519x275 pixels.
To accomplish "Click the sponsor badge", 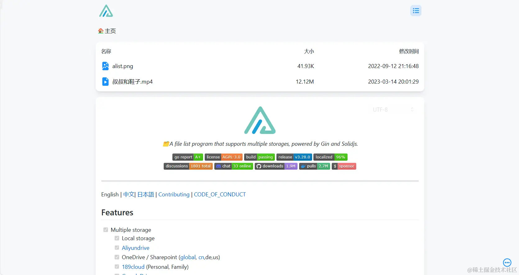I will click(x=344, y=166).
